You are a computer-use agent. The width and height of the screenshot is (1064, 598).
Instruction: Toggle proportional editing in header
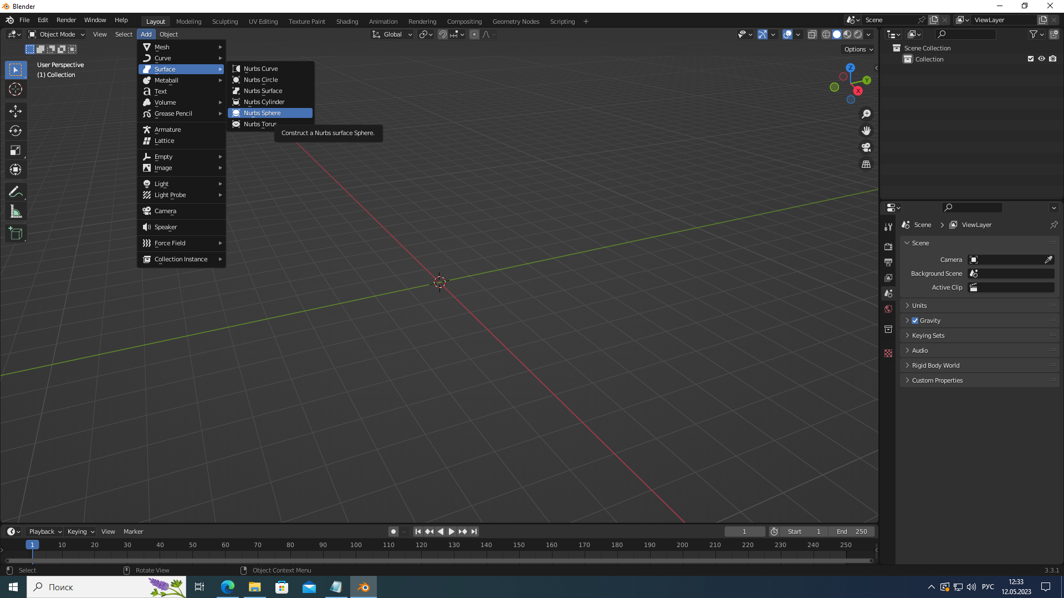click(x=474, y=34)
